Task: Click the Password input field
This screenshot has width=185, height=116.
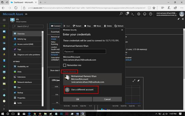Action: click(x=85, y=52)
